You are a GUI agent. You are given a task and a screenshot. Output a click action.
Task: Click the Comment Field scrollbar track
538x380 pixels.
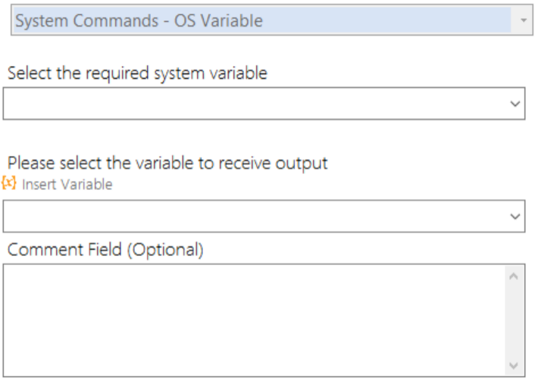click(513, 321)
